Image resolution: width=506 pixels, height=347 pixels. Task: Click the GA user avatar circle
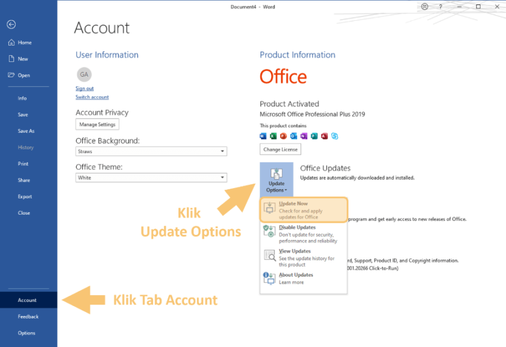(x=84, y=74)
